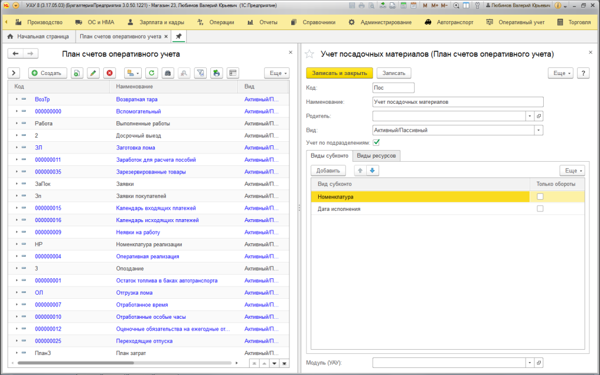The image size is (600, 375).
Task: Open the list filter settings icon
Action: 200,73
